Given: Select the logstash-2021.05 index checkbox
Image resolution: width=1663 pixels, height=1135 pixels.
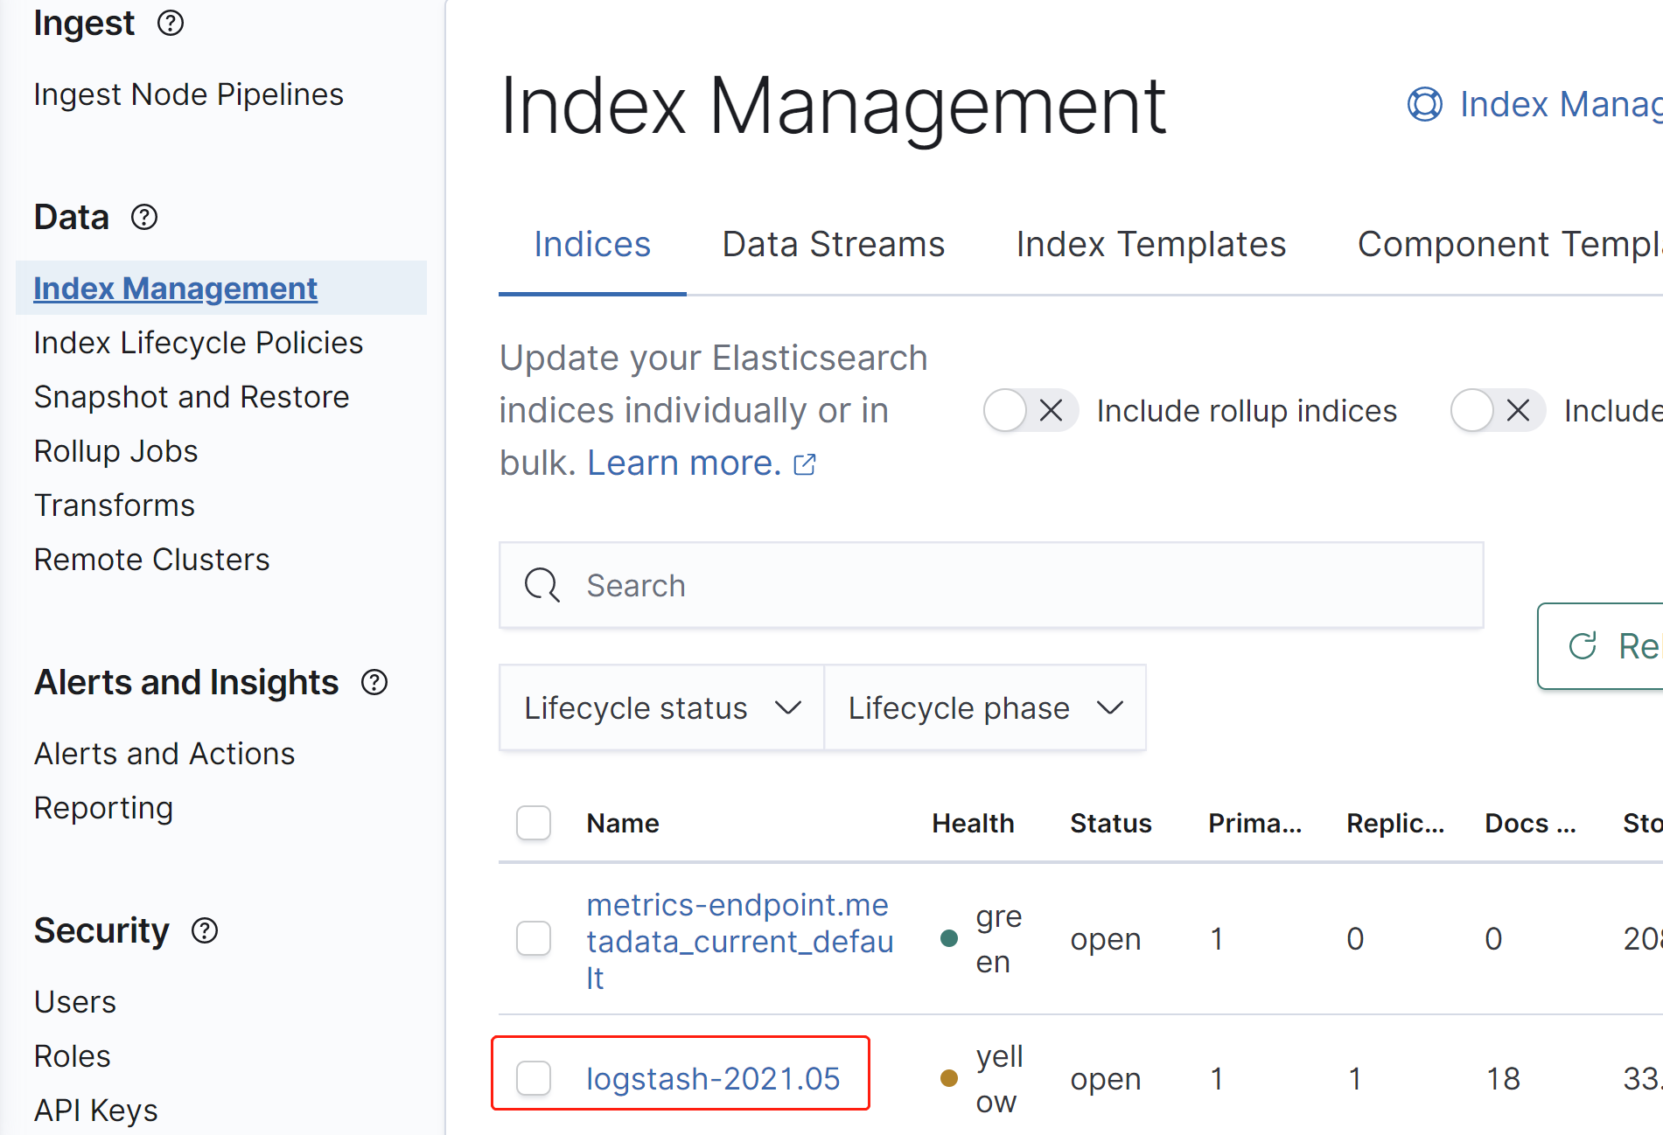Looking at the screenshot, I should pyautogui.click(x=534, y=1078).
